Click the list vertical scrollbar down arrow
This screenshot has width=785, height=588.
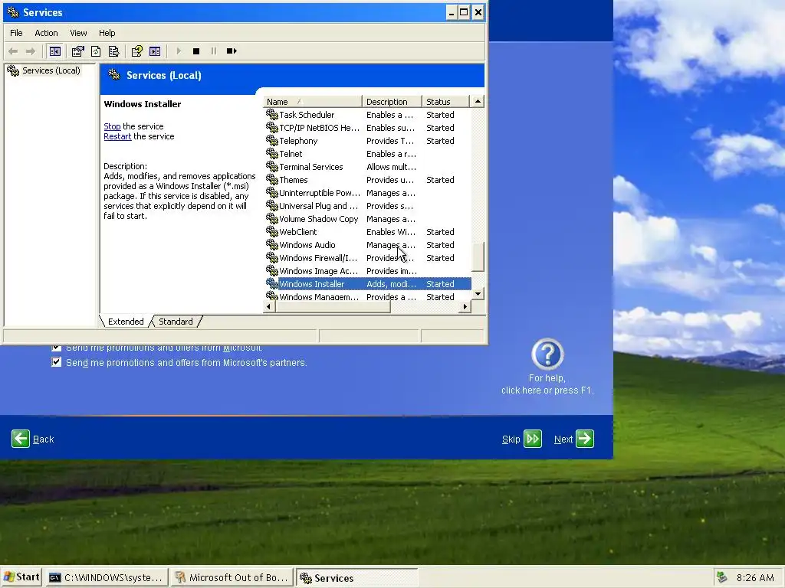tap(478, 294)
